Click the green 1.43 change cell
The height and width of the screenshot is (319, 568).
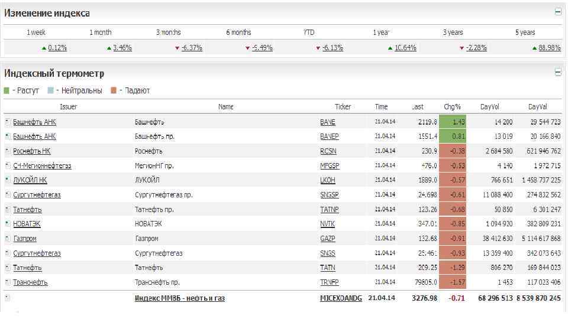(453, 122)
